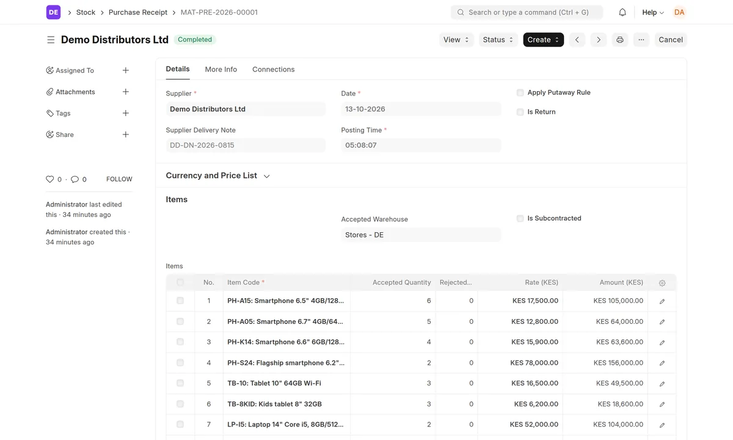This screenshot has height=440, width=733.
Task: Navigate to Purchase Receipt breadcrumb
Action: (x=138, y=12)
